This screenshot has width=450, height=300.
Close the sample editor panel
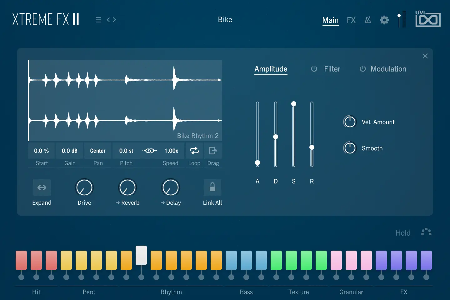(425, 56)
